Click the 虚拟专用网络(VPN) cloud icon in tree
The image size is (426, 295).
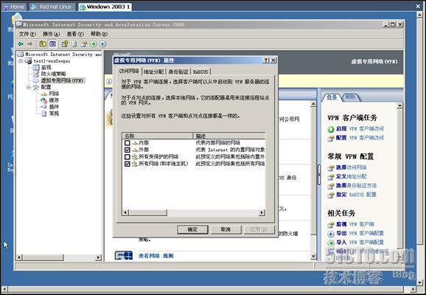click(36, 80)
